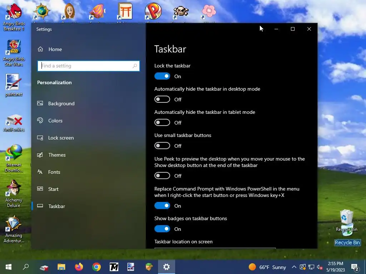Image resolution: width=366 pixels, height=274 pixels.
Task: Select Internet Download Manager desktop icon
Action: click(x=14, y=158)
